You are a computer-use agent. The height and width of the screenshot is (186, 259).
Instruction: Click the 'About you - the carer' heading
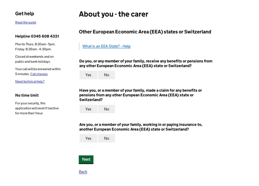point(114,14)
